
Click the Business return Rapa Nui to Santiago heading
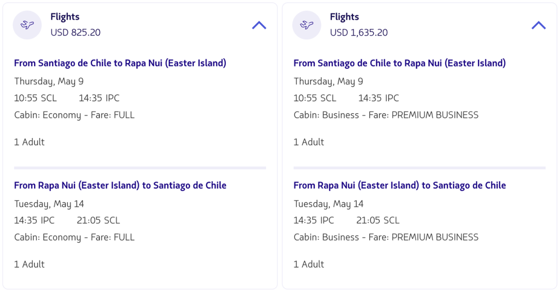pyautogui.click(x=400, y=185)
